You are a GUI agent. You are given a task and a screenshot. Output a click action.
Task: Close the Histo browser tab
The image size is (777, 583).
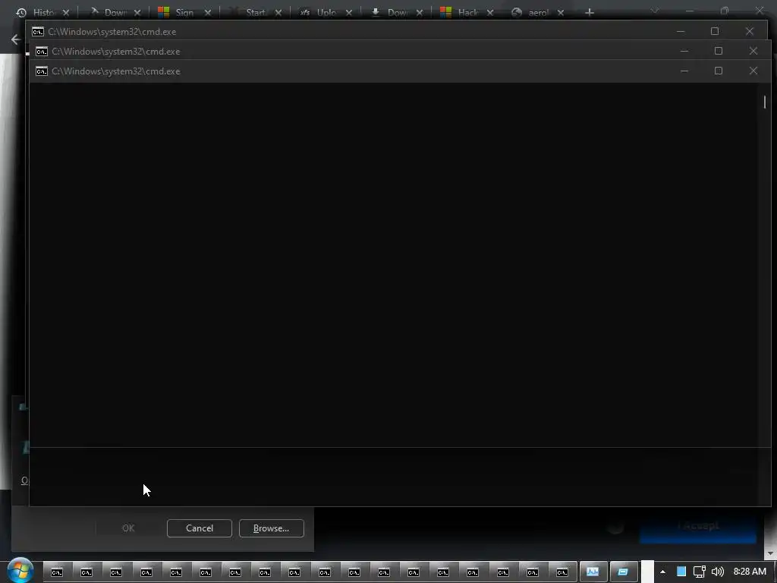(66, 13)
